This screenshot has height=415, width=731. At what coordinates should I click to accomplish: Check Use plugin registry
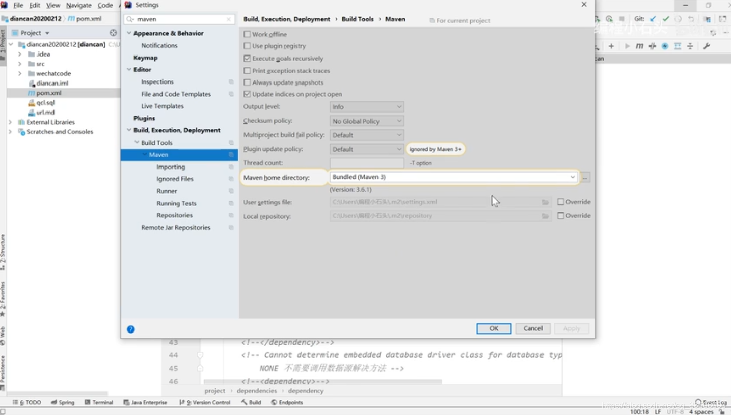pos(247,46)
